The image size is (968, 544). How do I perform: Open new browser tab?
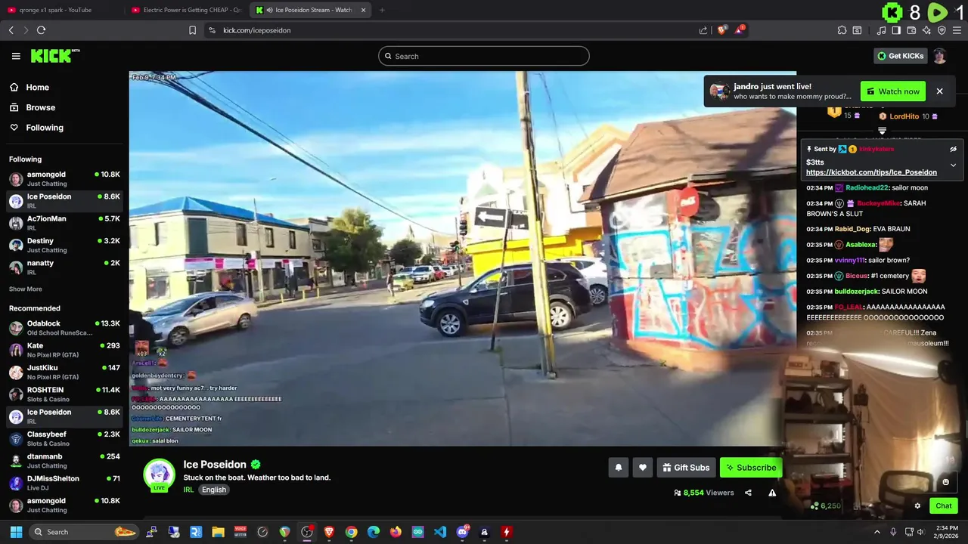click(x=382, y=10)
